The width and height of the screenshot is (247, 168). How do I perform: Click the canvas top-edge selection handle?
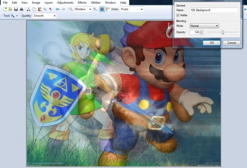click(x=124, y=21)
